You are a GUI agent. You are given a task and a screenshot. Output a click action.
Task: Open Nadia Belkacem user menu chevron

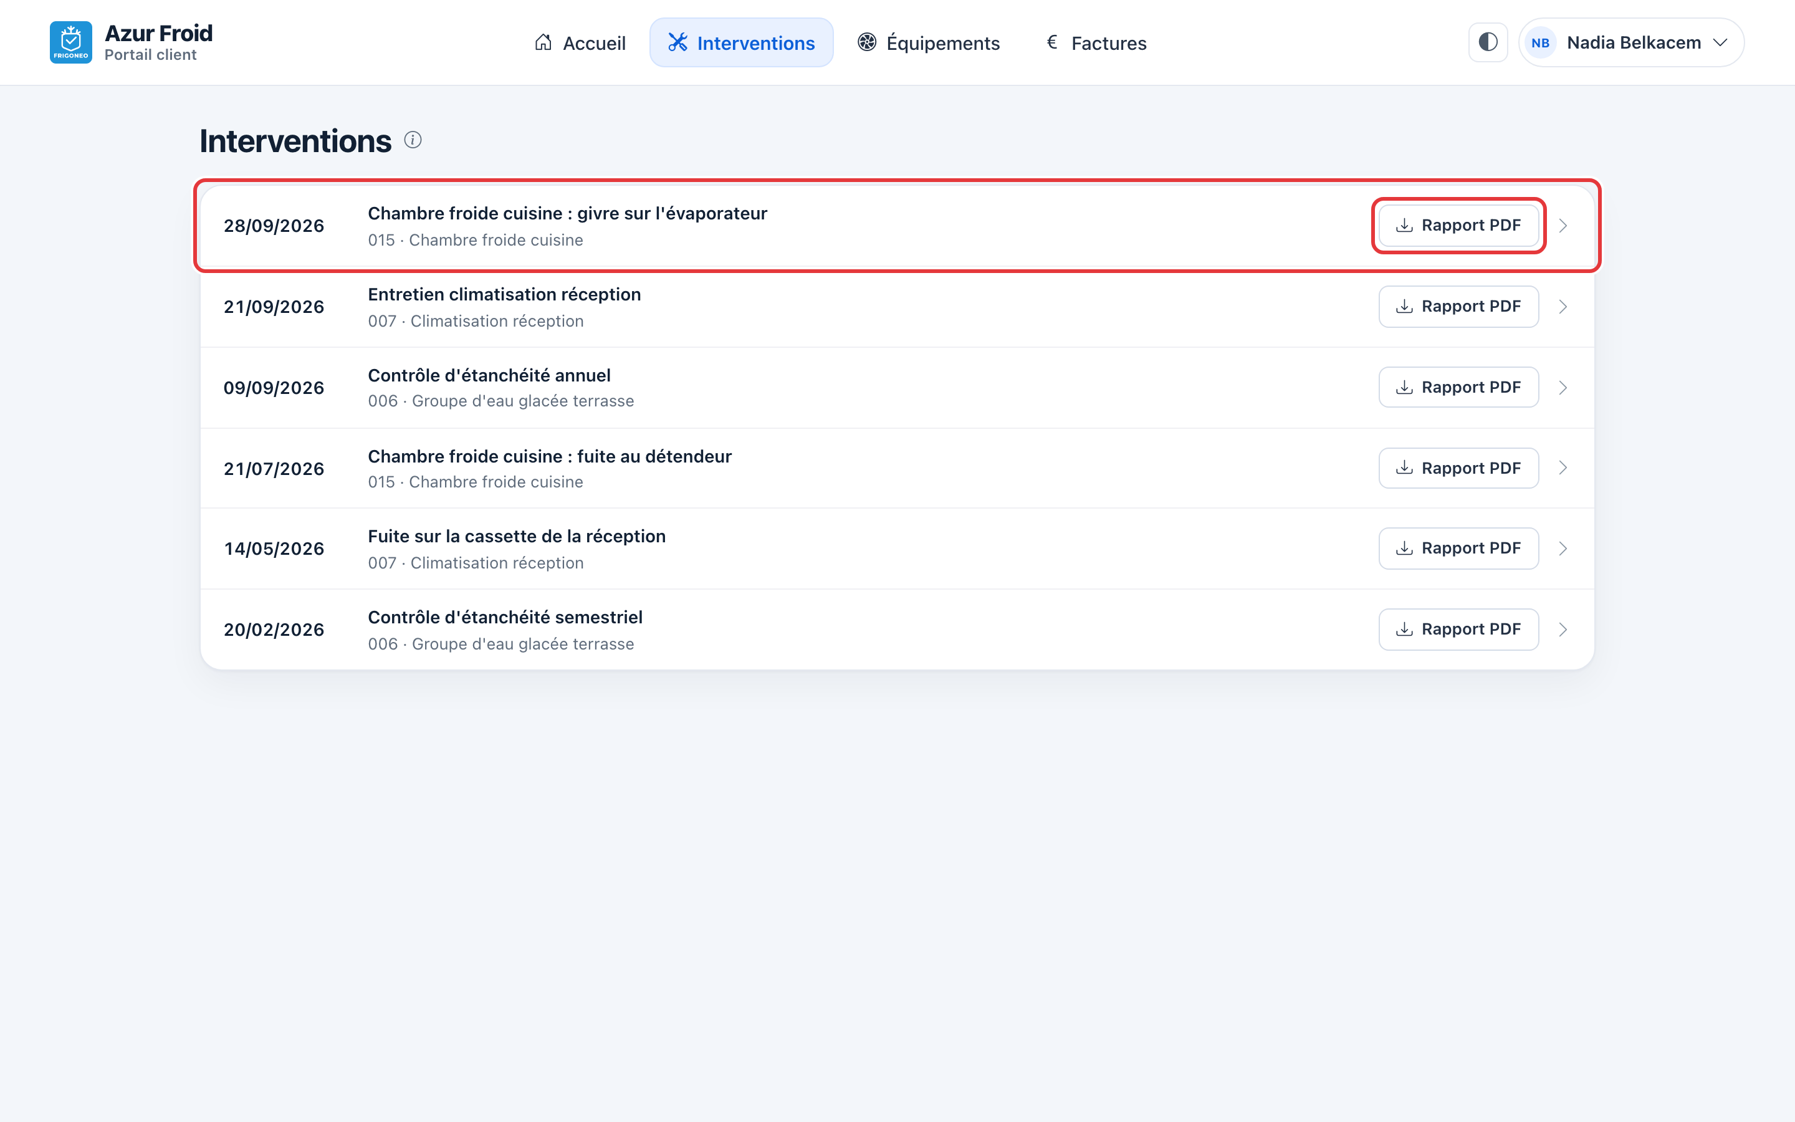point(1720,42)
